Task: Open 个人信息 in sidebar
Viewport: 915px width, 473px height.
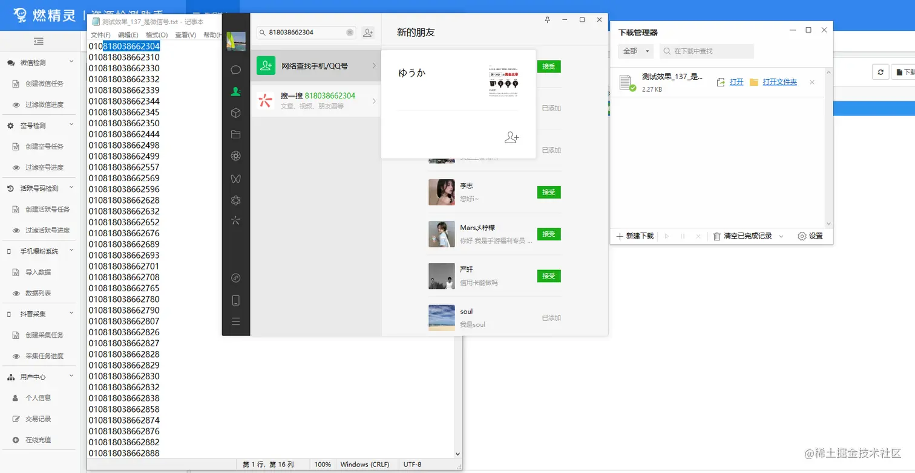Action: click(38, 397)
